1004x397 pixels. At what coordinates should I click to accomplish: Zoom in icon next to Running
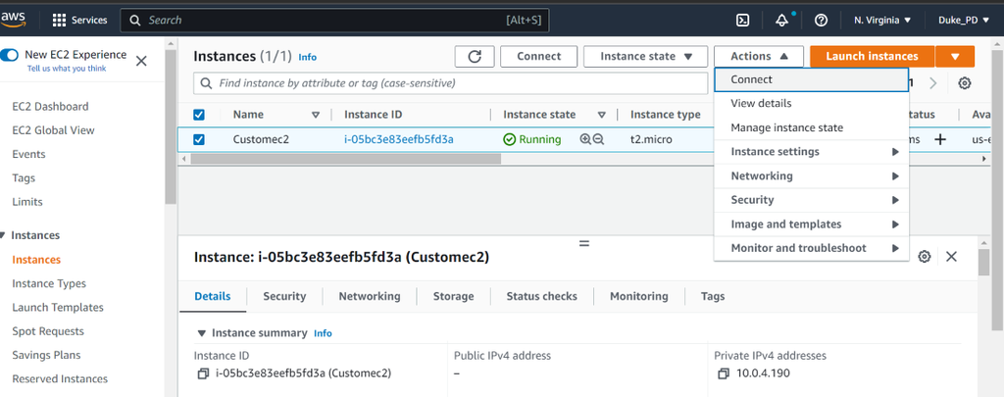tap(585, 139)
